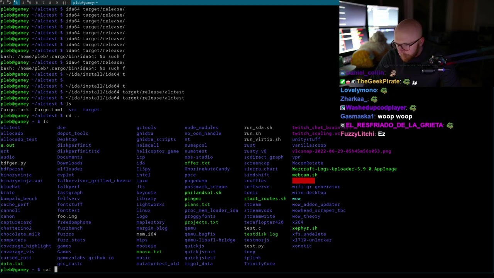Click run_virtio.sh file name
Image resolution: width=494 pixels, height=278 pixels.
[262, 139]
